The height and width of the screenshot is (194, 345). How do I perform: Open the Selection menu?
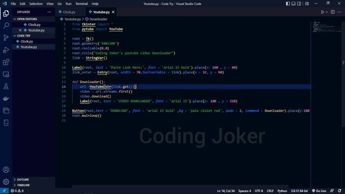point(36,4)
